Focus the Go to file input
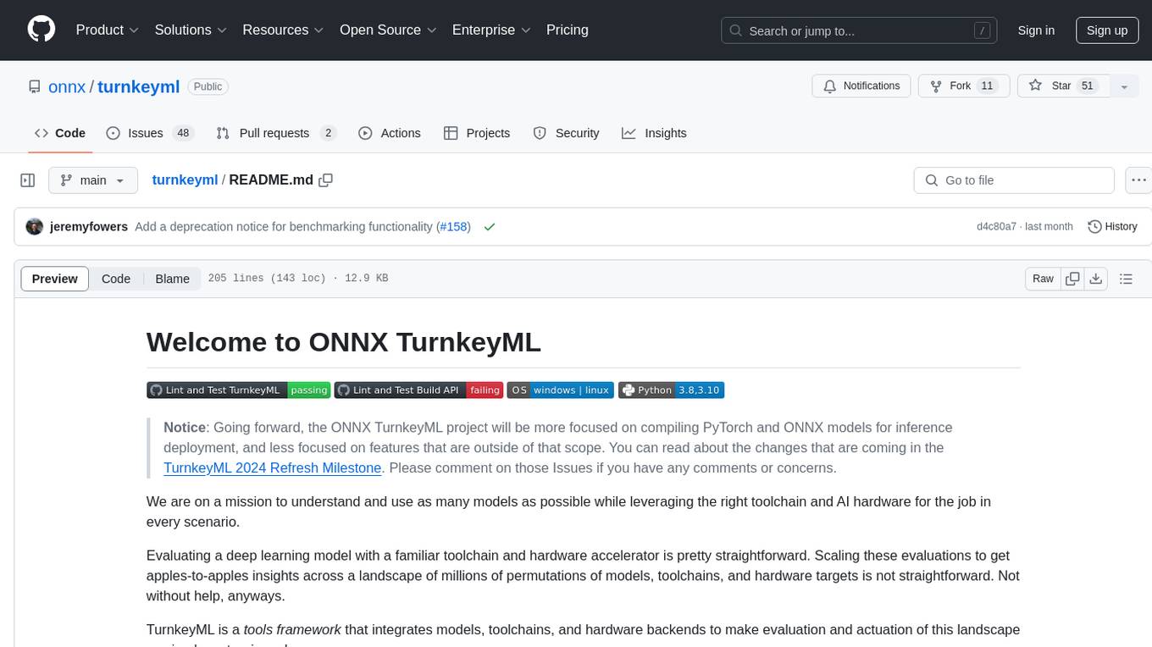 [1014, 180]
